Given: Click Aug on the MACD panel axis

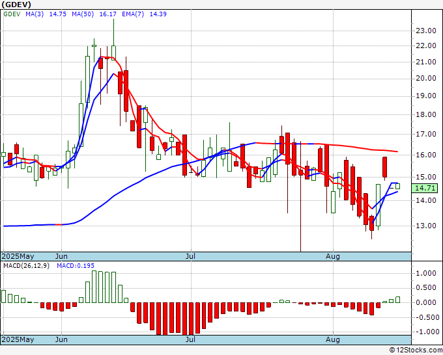Looking at the screenshot, I should pyautogui.click(x=332, y=339).
